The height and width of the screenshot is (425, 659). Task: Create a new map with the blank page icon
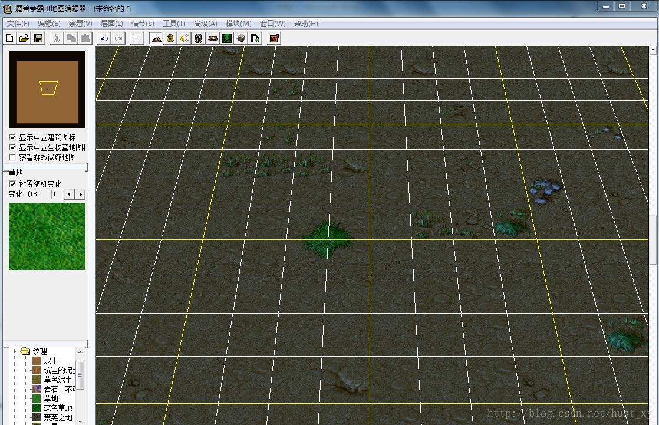9,39
